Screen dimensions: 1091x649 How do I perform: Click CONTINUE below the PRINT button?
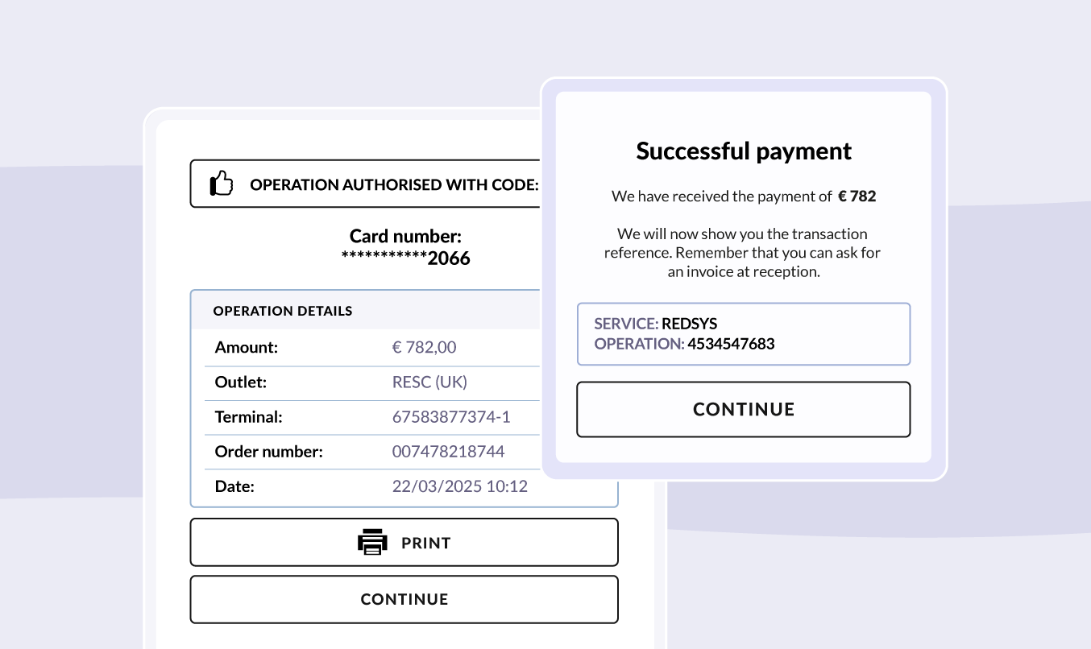coord(404,599)
